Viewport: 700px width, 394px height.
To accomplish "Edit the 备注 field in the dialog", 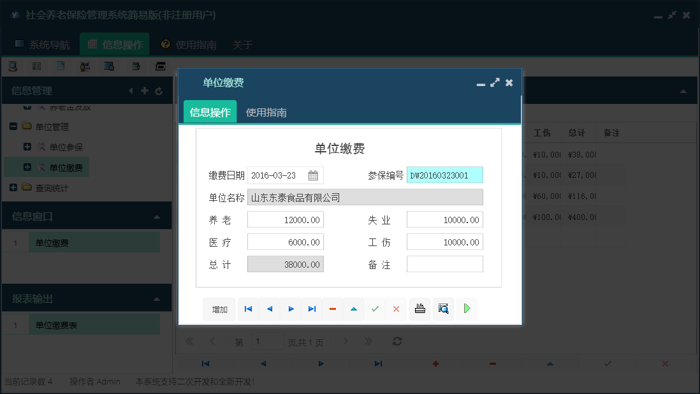I will coord(446,264).
